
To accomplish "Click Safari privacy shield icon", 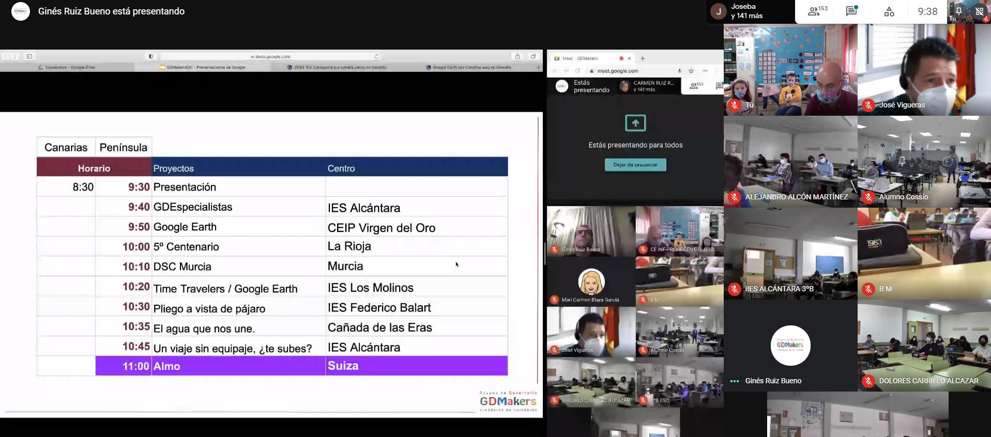I will point(151,56).
